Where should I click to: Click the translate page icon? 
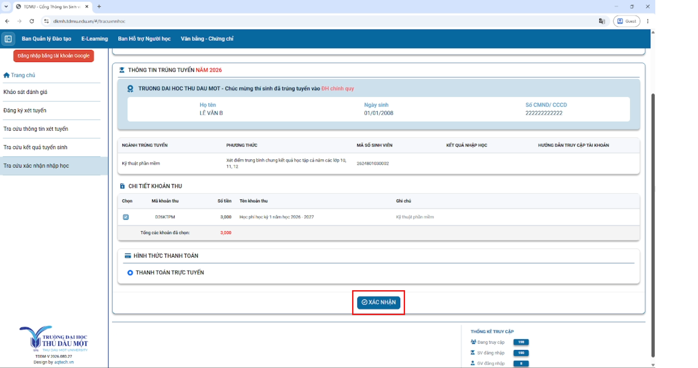click(602, 21)
